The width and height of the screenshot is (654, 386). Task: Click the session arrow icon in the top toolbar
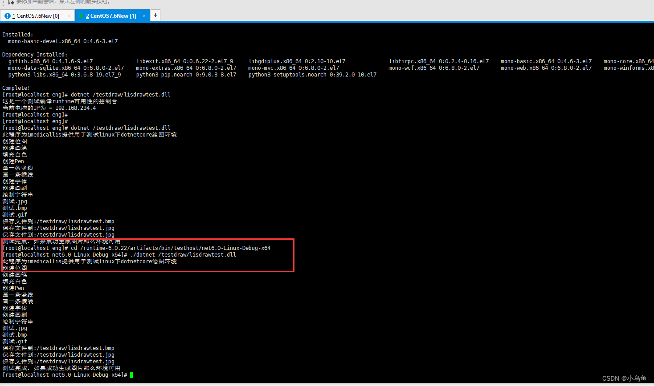pyautogui.click(x=11, y=2)
